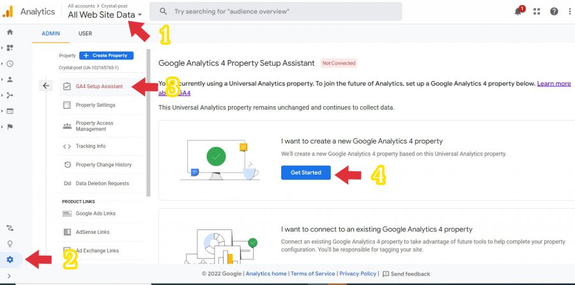Click the Discover lightbulb icon
Image resolution: width=575 pixels, height=285 pixels.
tap(10, 243)
